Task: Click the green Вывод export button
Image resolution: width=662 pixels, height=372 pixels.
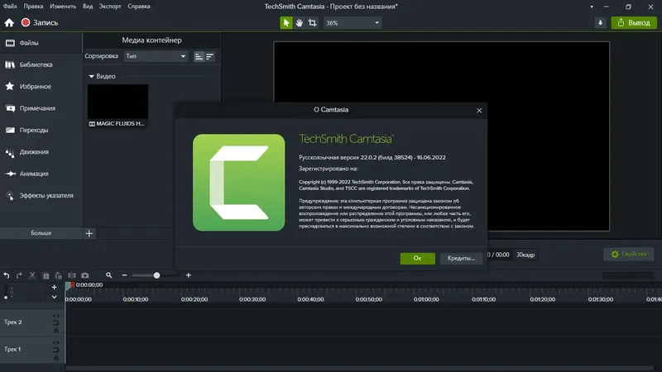Action: click(634, 23)
